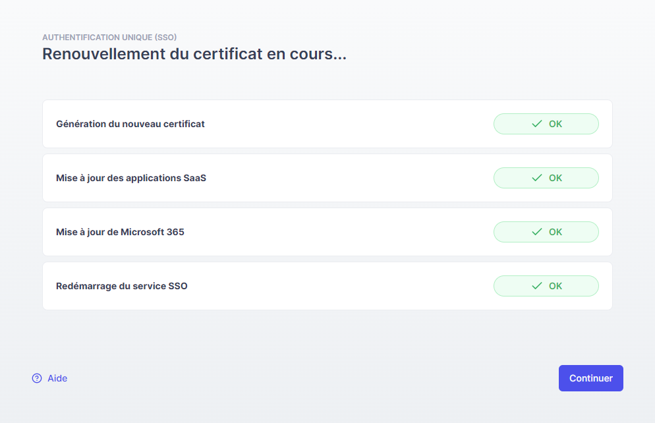Click the 'Renouvellement du certificat en cours...' heading
Screen dimensions: 655x423
click(194, 54)
